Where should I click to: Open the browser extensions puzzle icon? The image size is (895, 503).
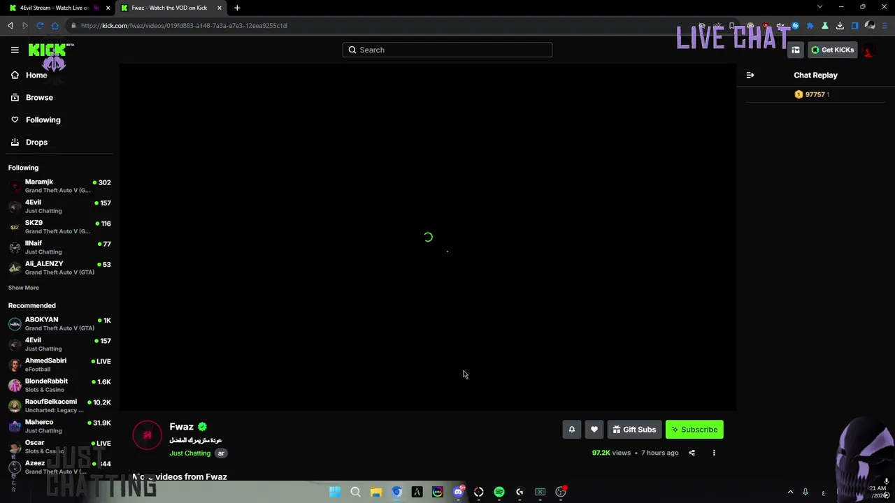[810, 26]
